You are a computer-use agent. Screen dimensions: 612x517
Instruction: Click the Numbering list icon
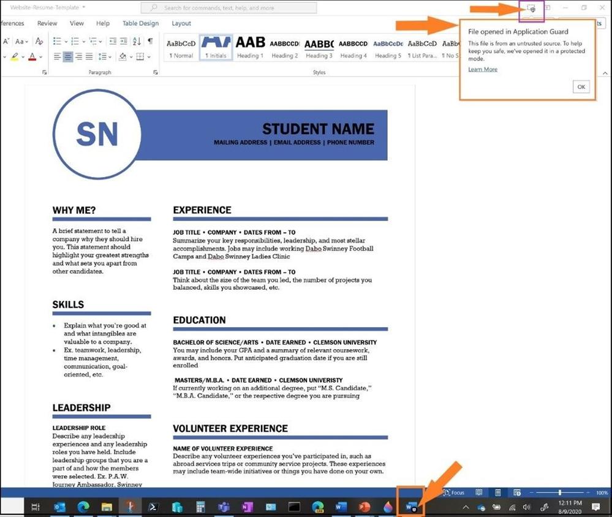75,41
